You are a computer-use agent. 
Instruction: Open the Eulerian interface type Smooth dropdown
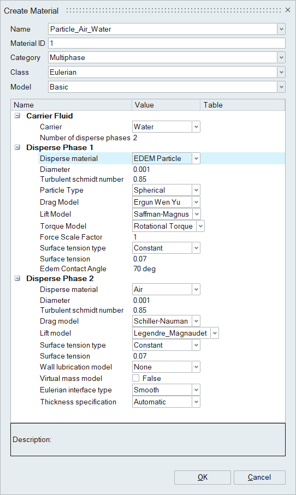196,390
